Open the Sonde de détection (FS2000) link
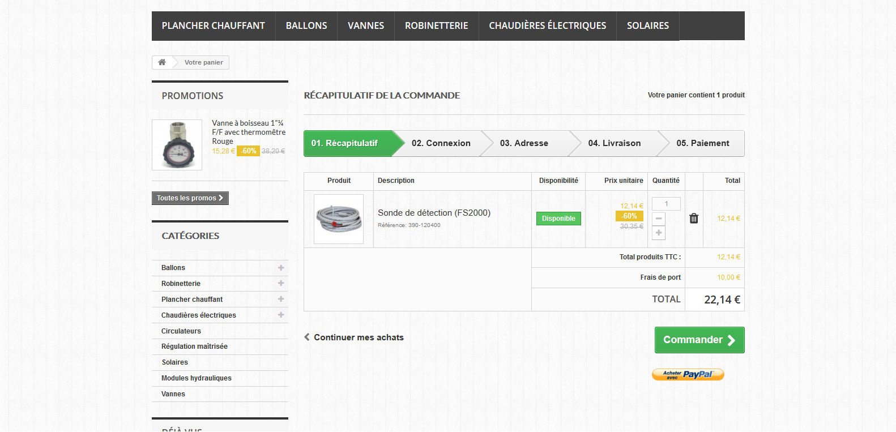896x432 pixels. (434, 213)
